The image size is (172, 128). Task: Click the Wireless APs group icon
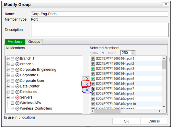point(17,103)
